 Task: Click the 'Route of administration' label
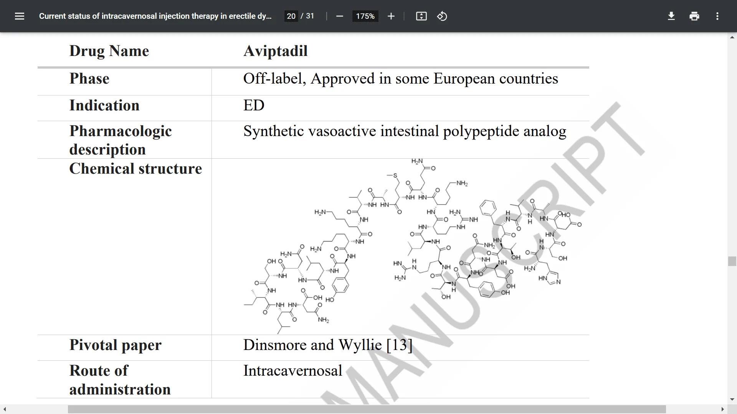pyautogui.click(x=120, y=379)
